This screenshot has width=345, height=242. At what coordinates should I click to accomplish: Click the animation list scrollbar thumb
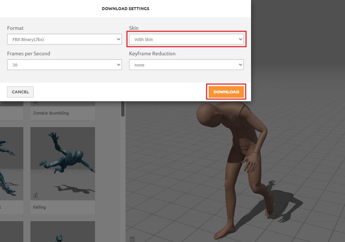tap(123, 109)
